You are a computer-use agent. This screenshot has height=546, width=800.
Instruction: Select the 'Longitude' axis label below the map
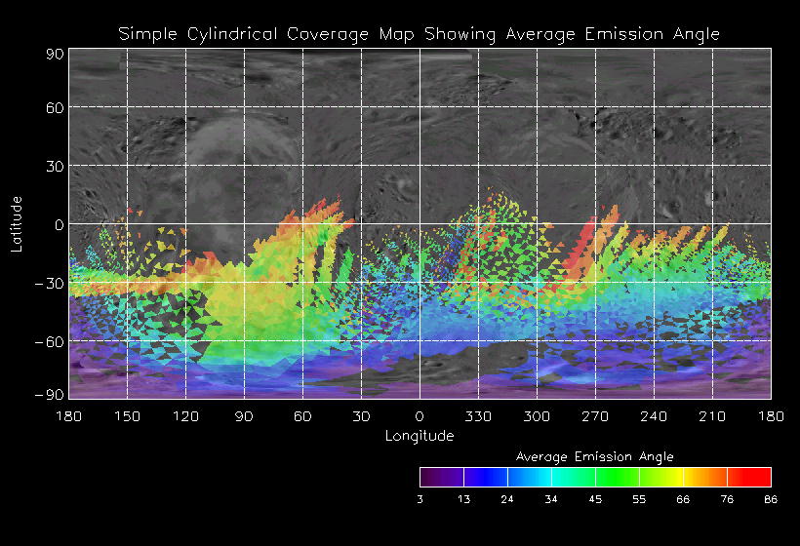(x=420, y=436)
